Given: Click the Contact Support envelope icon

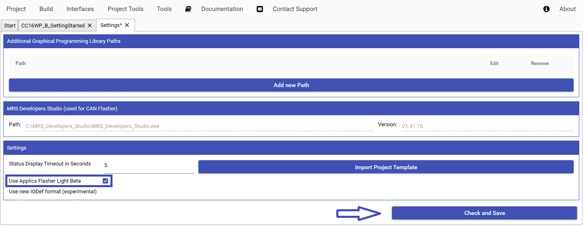Looking at the screenshot, I should (x=260, y=9).
